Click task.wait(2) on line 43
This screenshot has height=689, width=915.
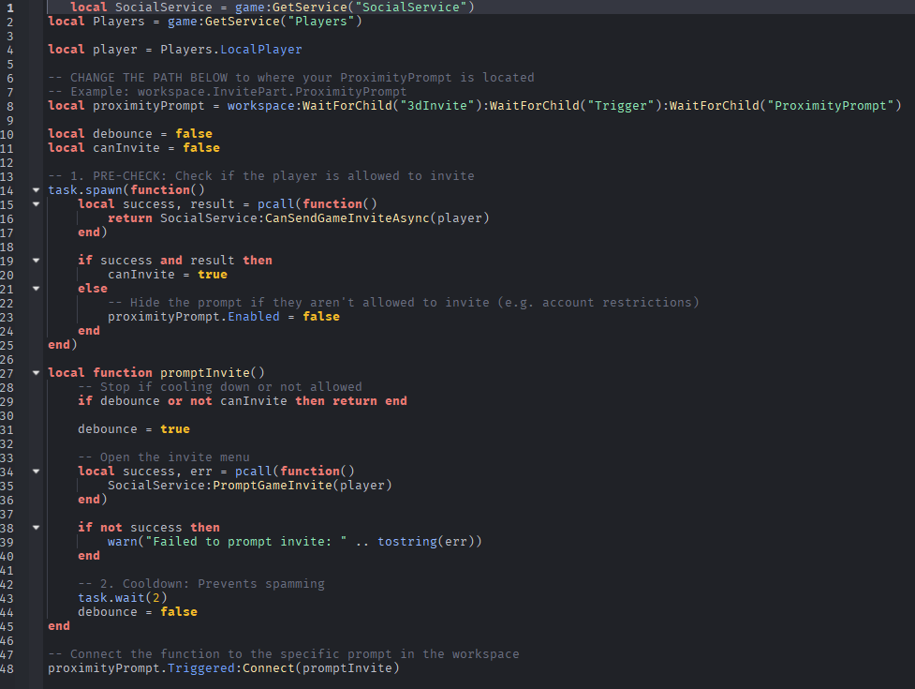tap(123, 598)
